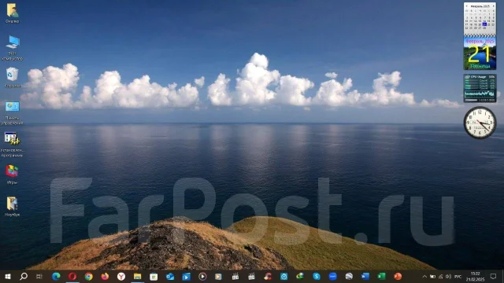504x283 pixels.
Task: Switch РУС input language indicator
Action: click(458, 277)
